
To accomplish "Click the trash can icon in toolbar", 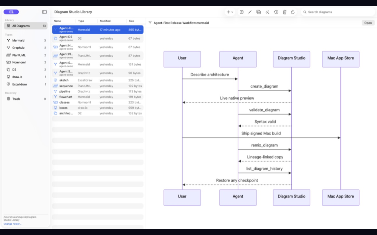I will 285,12.
